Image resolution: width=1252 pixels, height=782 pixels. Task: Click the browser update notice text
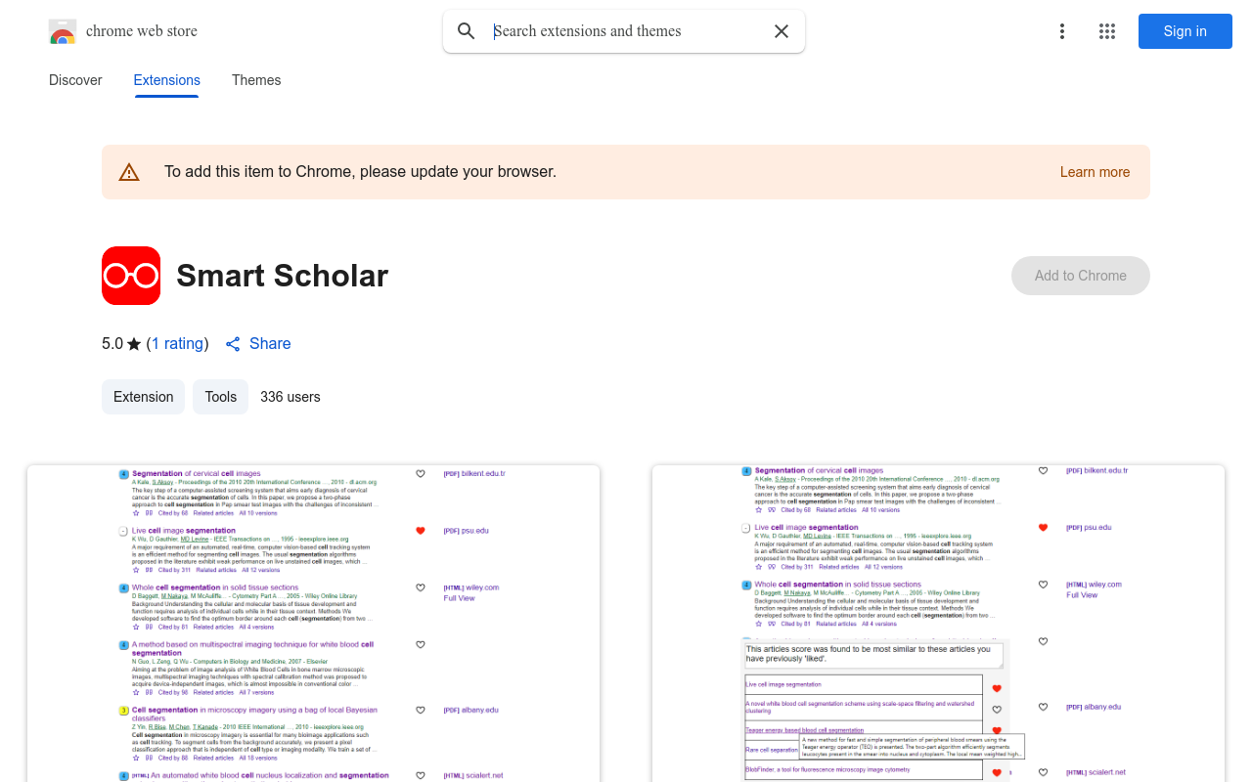coord(360,172)
